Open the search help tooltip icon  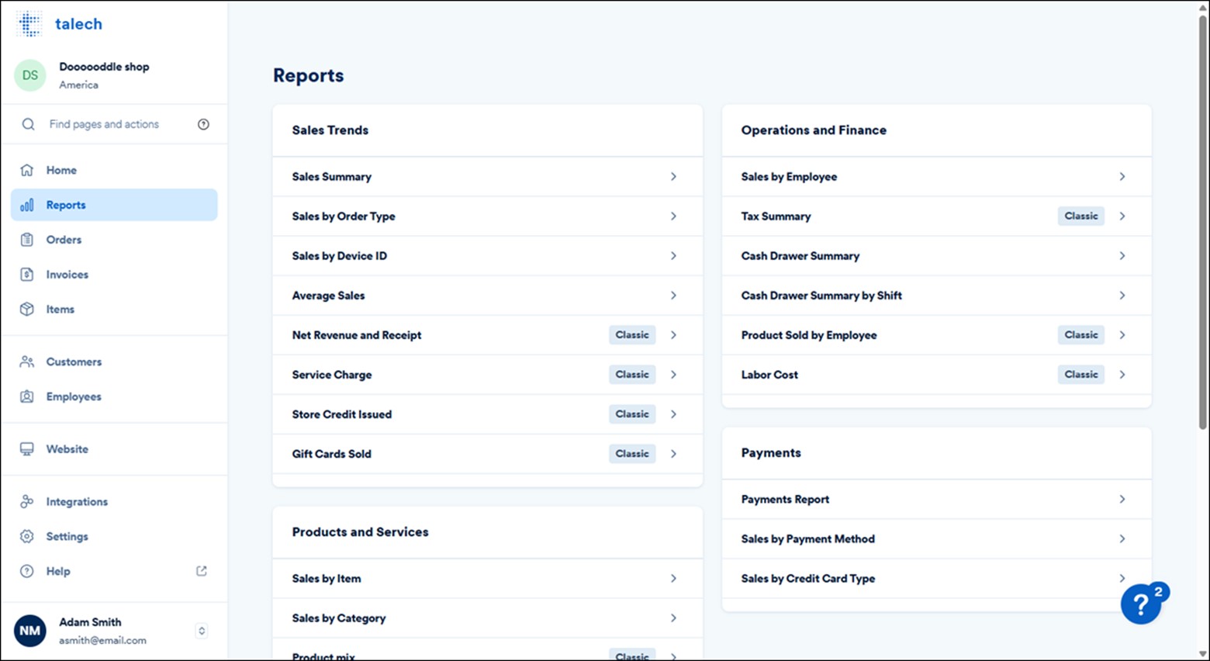(x=203, y=124)
